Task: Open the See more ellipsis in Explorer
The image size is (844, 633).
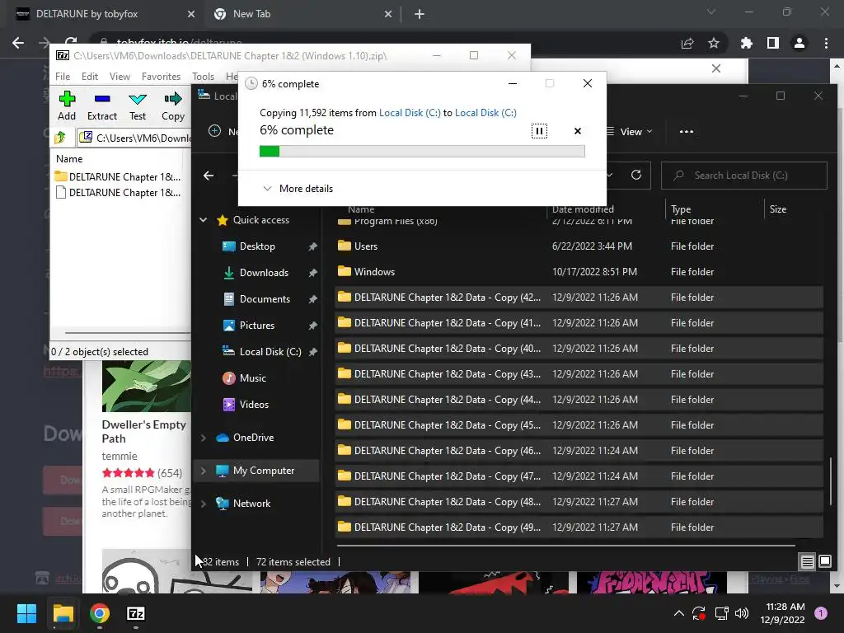Action: (x=687, y=131)
